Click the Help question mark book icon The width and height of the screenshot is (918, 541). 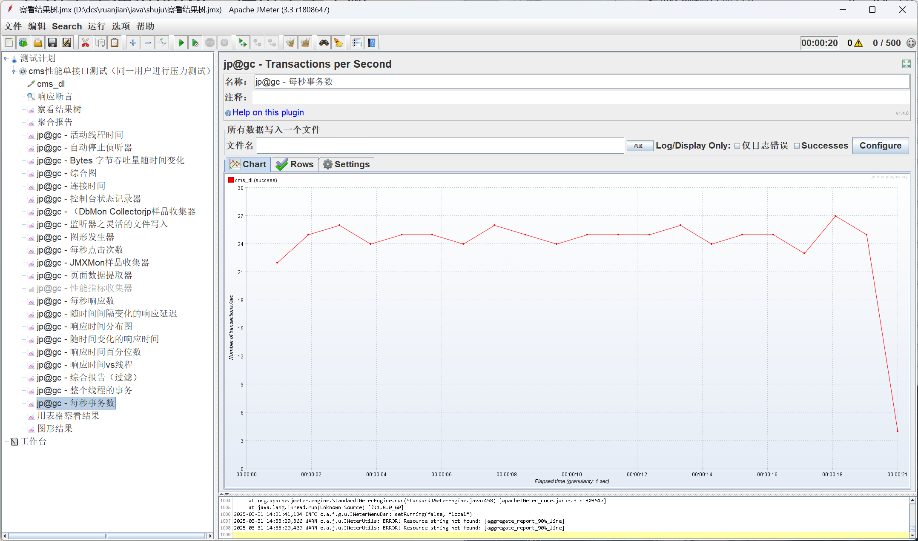(372, 43)
